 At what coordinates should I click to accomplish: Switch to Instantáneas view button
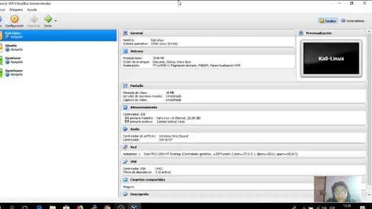coord(353,21)
